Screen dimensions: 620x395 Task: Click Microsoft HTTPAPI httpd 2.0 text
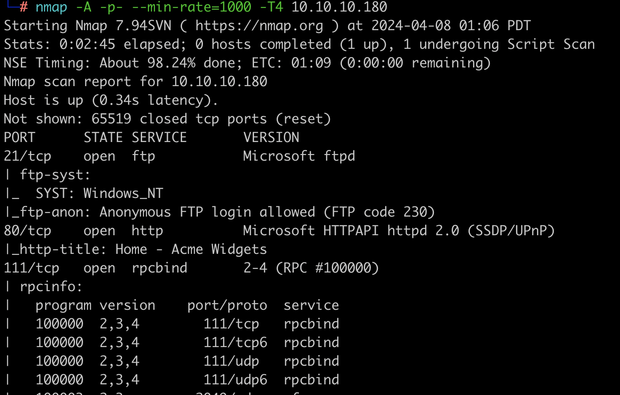[351, 231]
